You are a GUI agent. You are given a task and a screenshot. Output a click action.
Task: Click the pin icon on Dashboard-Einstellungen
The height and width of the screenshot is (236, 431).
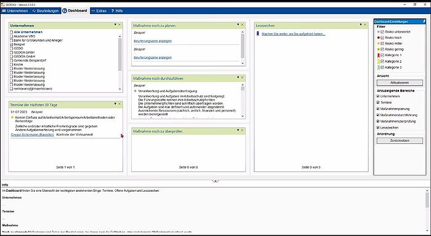click(x=424, y=22)
